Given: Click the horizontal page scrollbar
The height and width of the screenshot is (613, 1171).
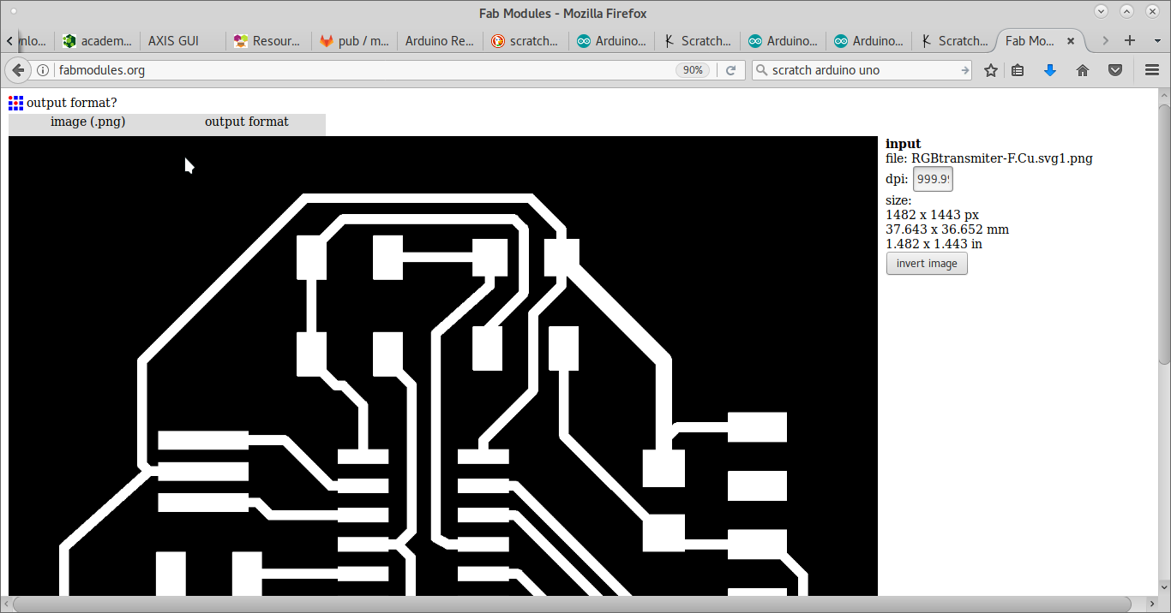Looking at the screenshot, I should (573, 604).
